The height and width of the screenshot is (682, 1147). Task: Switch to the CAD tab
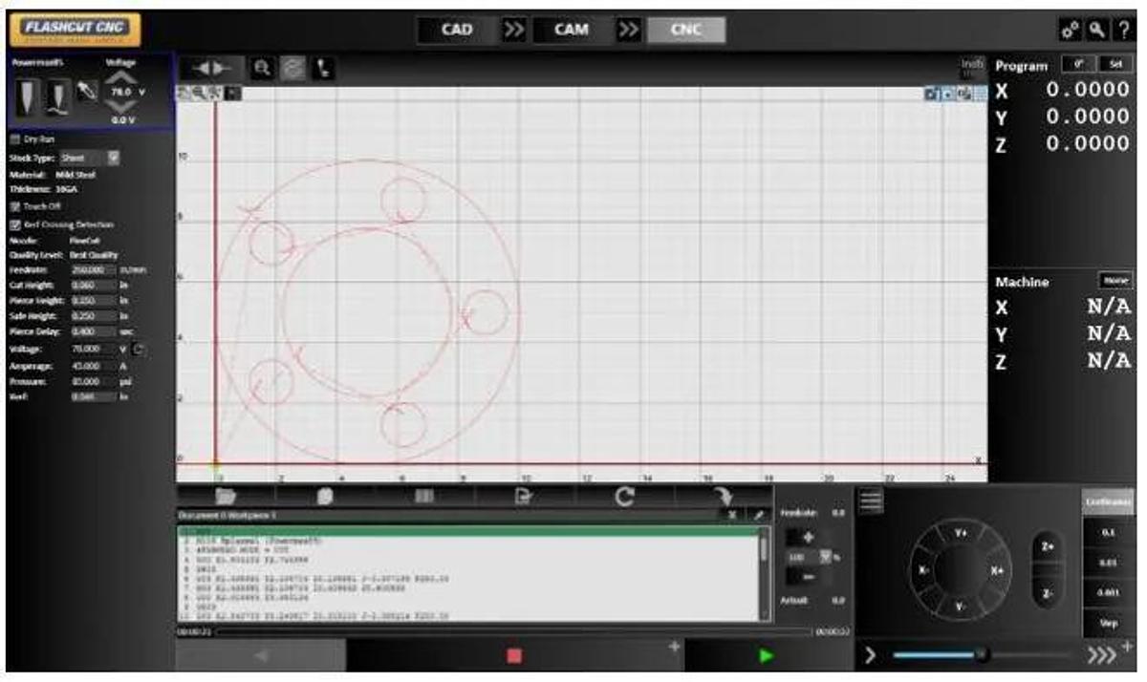pyautogui.click(x=457, y=30)
